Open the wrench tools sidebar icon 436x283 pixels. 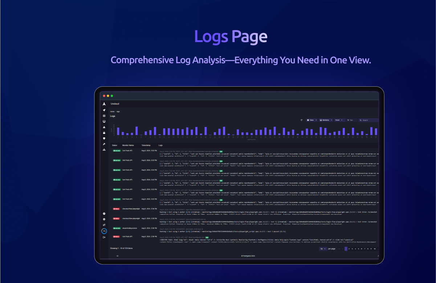104,144
